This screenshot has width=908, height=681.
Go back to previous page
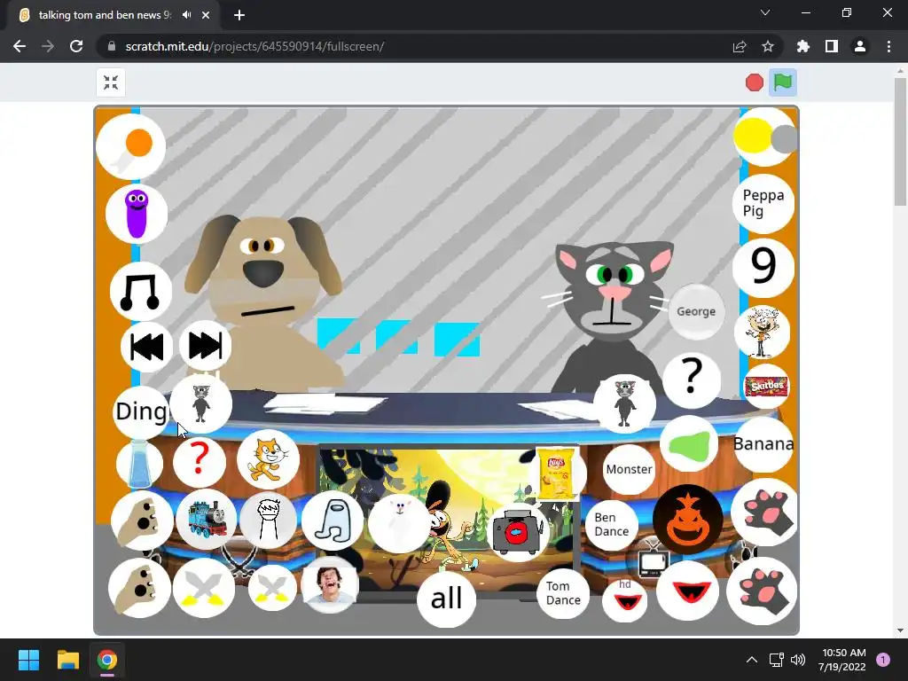20,46
